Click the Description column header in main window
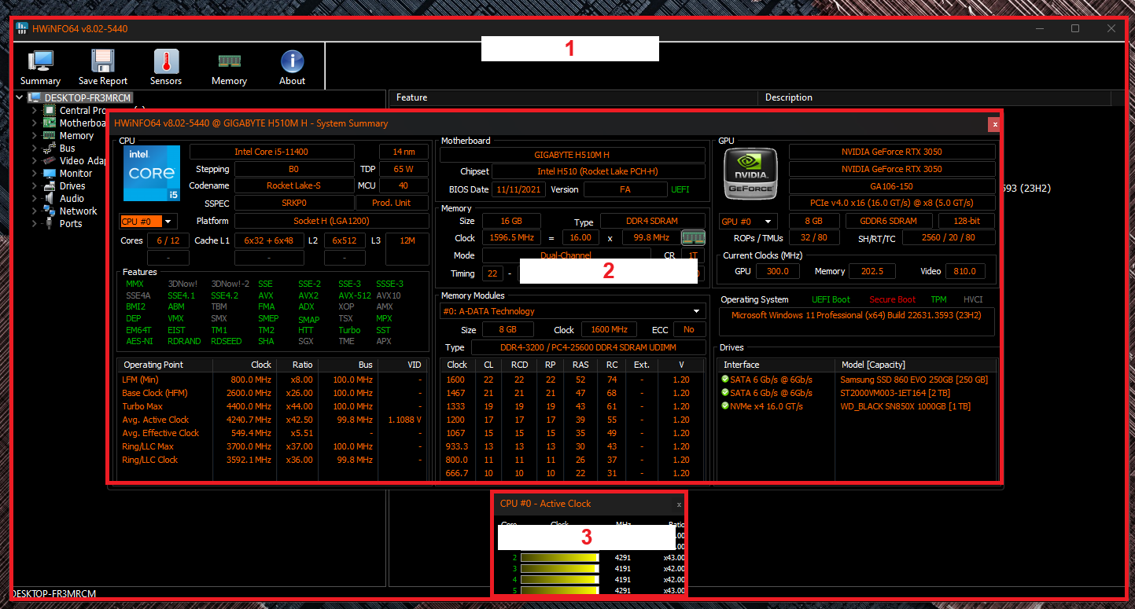The width and height of the screenshot is (1135, 609). (x=936, y=97)
